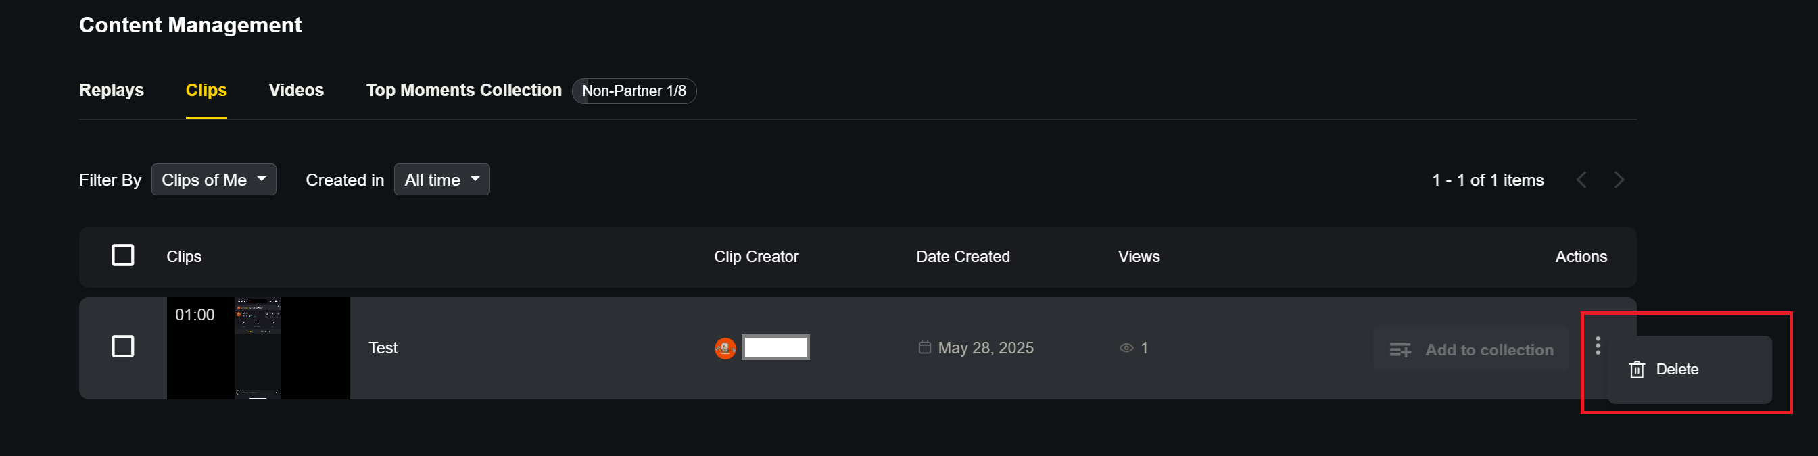Click the trash can Delete icon
Screen dimensions: 1818x456
1637,370
